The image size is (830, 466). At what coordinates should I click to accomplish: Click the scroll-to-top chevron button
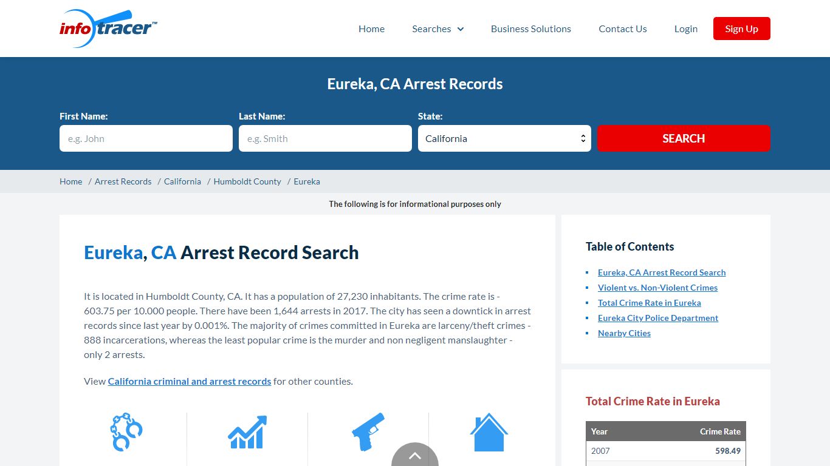pos(415,455)
